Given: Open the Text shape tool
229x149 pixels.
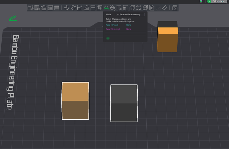Looking at the screenshot, I should point(119,8).
